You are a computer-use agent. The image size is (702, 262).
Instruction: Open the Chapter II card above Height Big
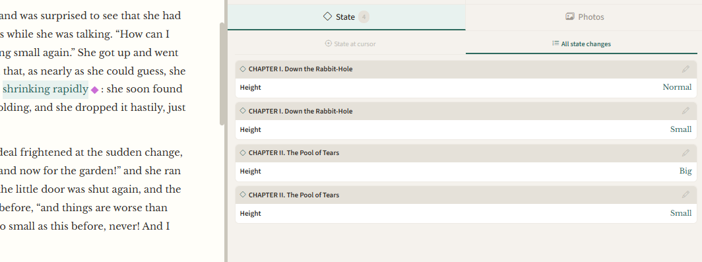pos(466,153)
